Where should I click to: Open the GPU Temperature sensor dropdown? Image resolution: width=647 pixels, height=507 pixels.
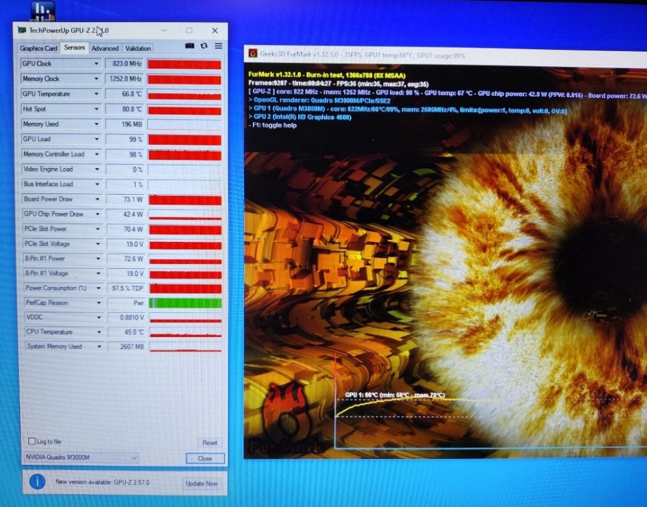pyautogui.click(x=96, y=94)
